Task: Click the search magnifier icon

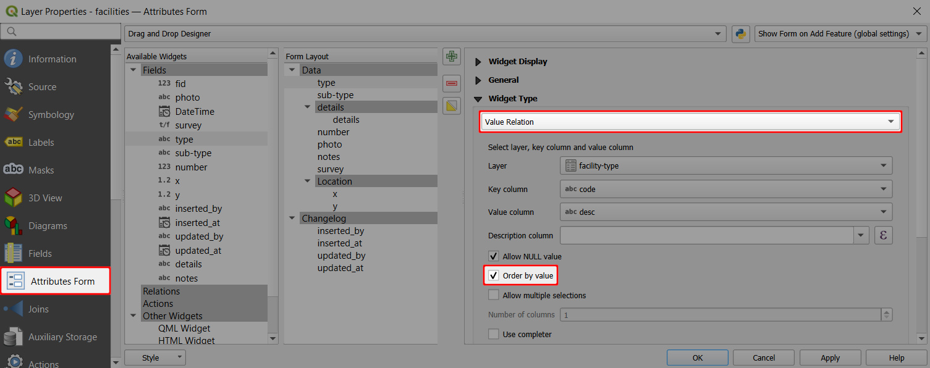Action: click(11, 31)
